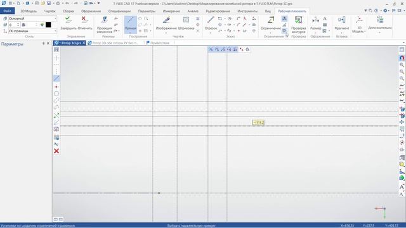Image resolution: width=406 pixels, height=228 pixels.
Task: Select the circle tool in left vertical toolbar
Action: (56, 94)
